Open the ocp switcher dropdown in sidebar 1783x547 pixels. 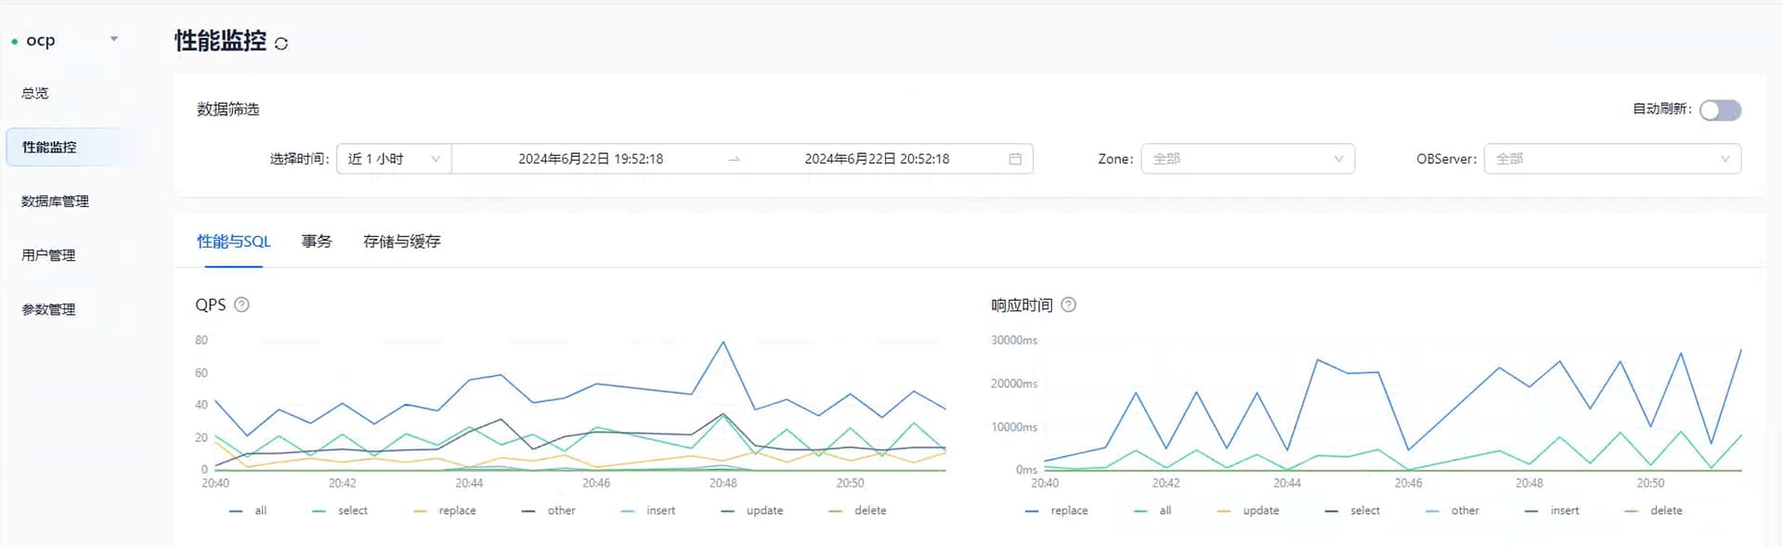pyautogui.click(x=114, y=39)
